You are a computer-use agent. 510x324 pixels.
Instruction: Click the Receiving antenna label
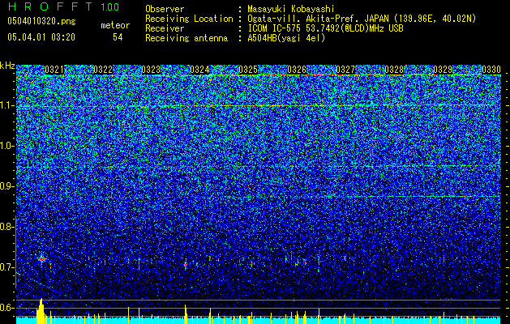click(186, 38)
